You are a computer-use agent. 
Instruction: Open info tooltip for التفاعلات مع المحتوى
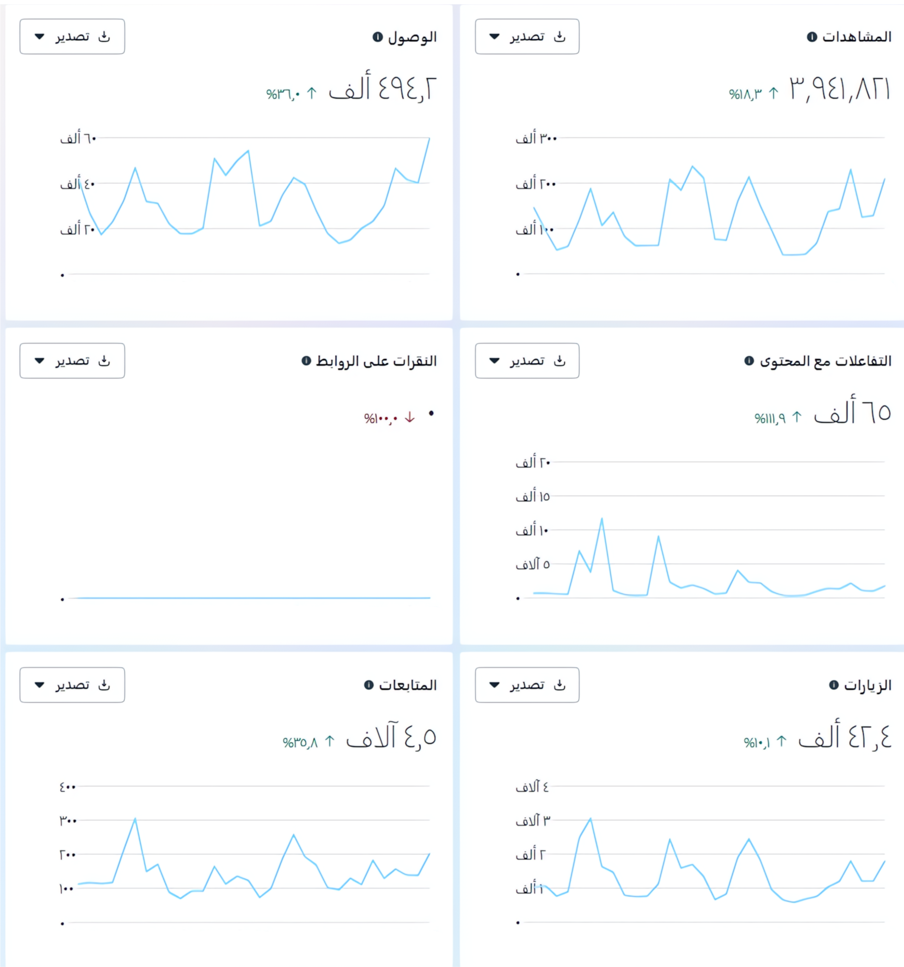(749, 361)
